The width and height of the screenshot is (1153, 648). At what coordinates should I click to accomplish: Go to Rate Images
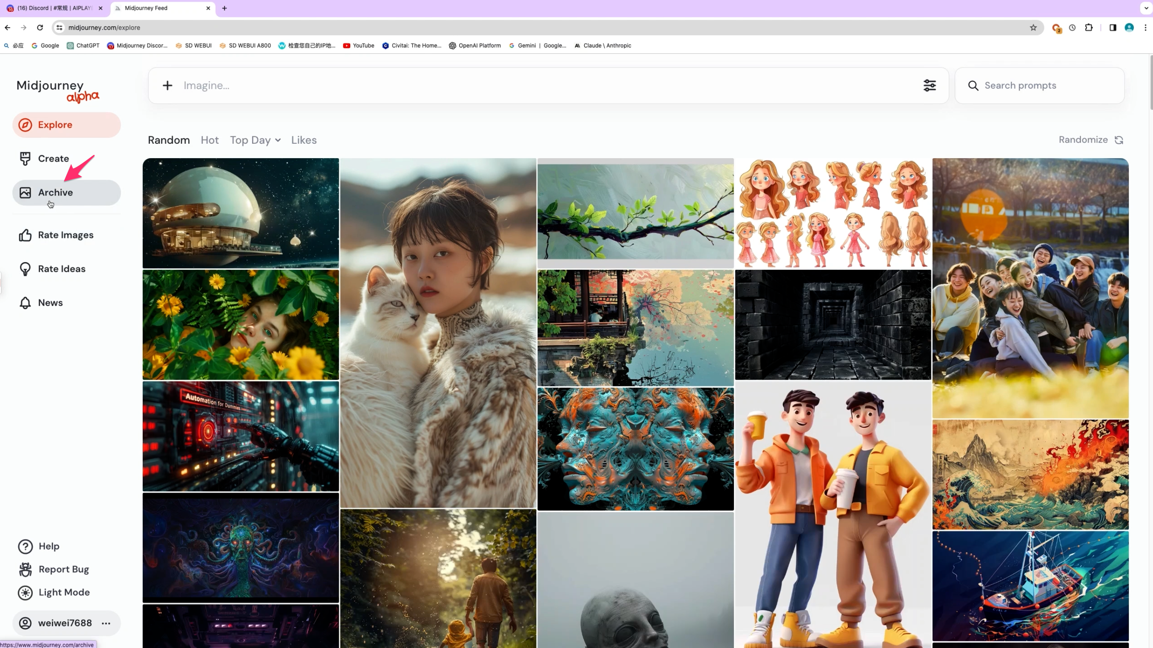tap(66, 235)
